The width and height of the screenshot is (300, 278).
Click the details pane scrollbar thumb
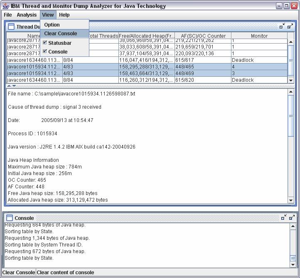coord(291,116)
